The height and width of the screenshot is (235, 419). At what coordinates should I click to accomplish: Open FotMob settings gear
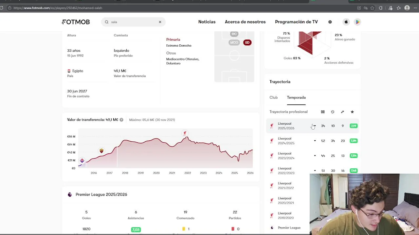click(x=330, y=22)
